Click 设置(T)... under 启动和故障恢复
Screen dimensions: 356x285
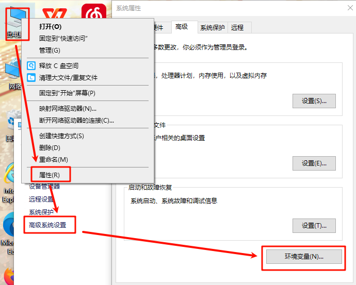click(x=314, y=226)
